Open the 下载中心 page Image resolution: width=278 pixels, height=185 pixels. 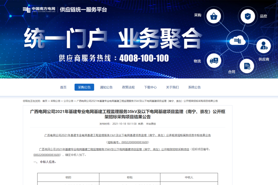click(150, 87)
